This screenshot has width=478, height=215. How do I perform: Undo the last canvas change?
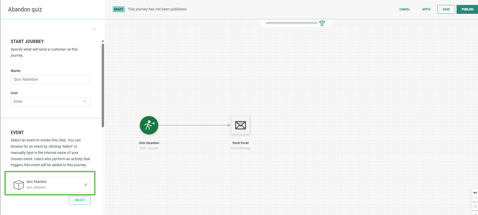click(475, 193)
